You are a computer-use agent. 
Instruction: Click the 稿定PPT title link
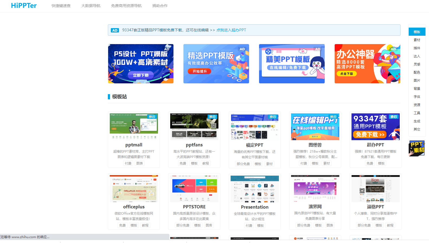[255, 145]
